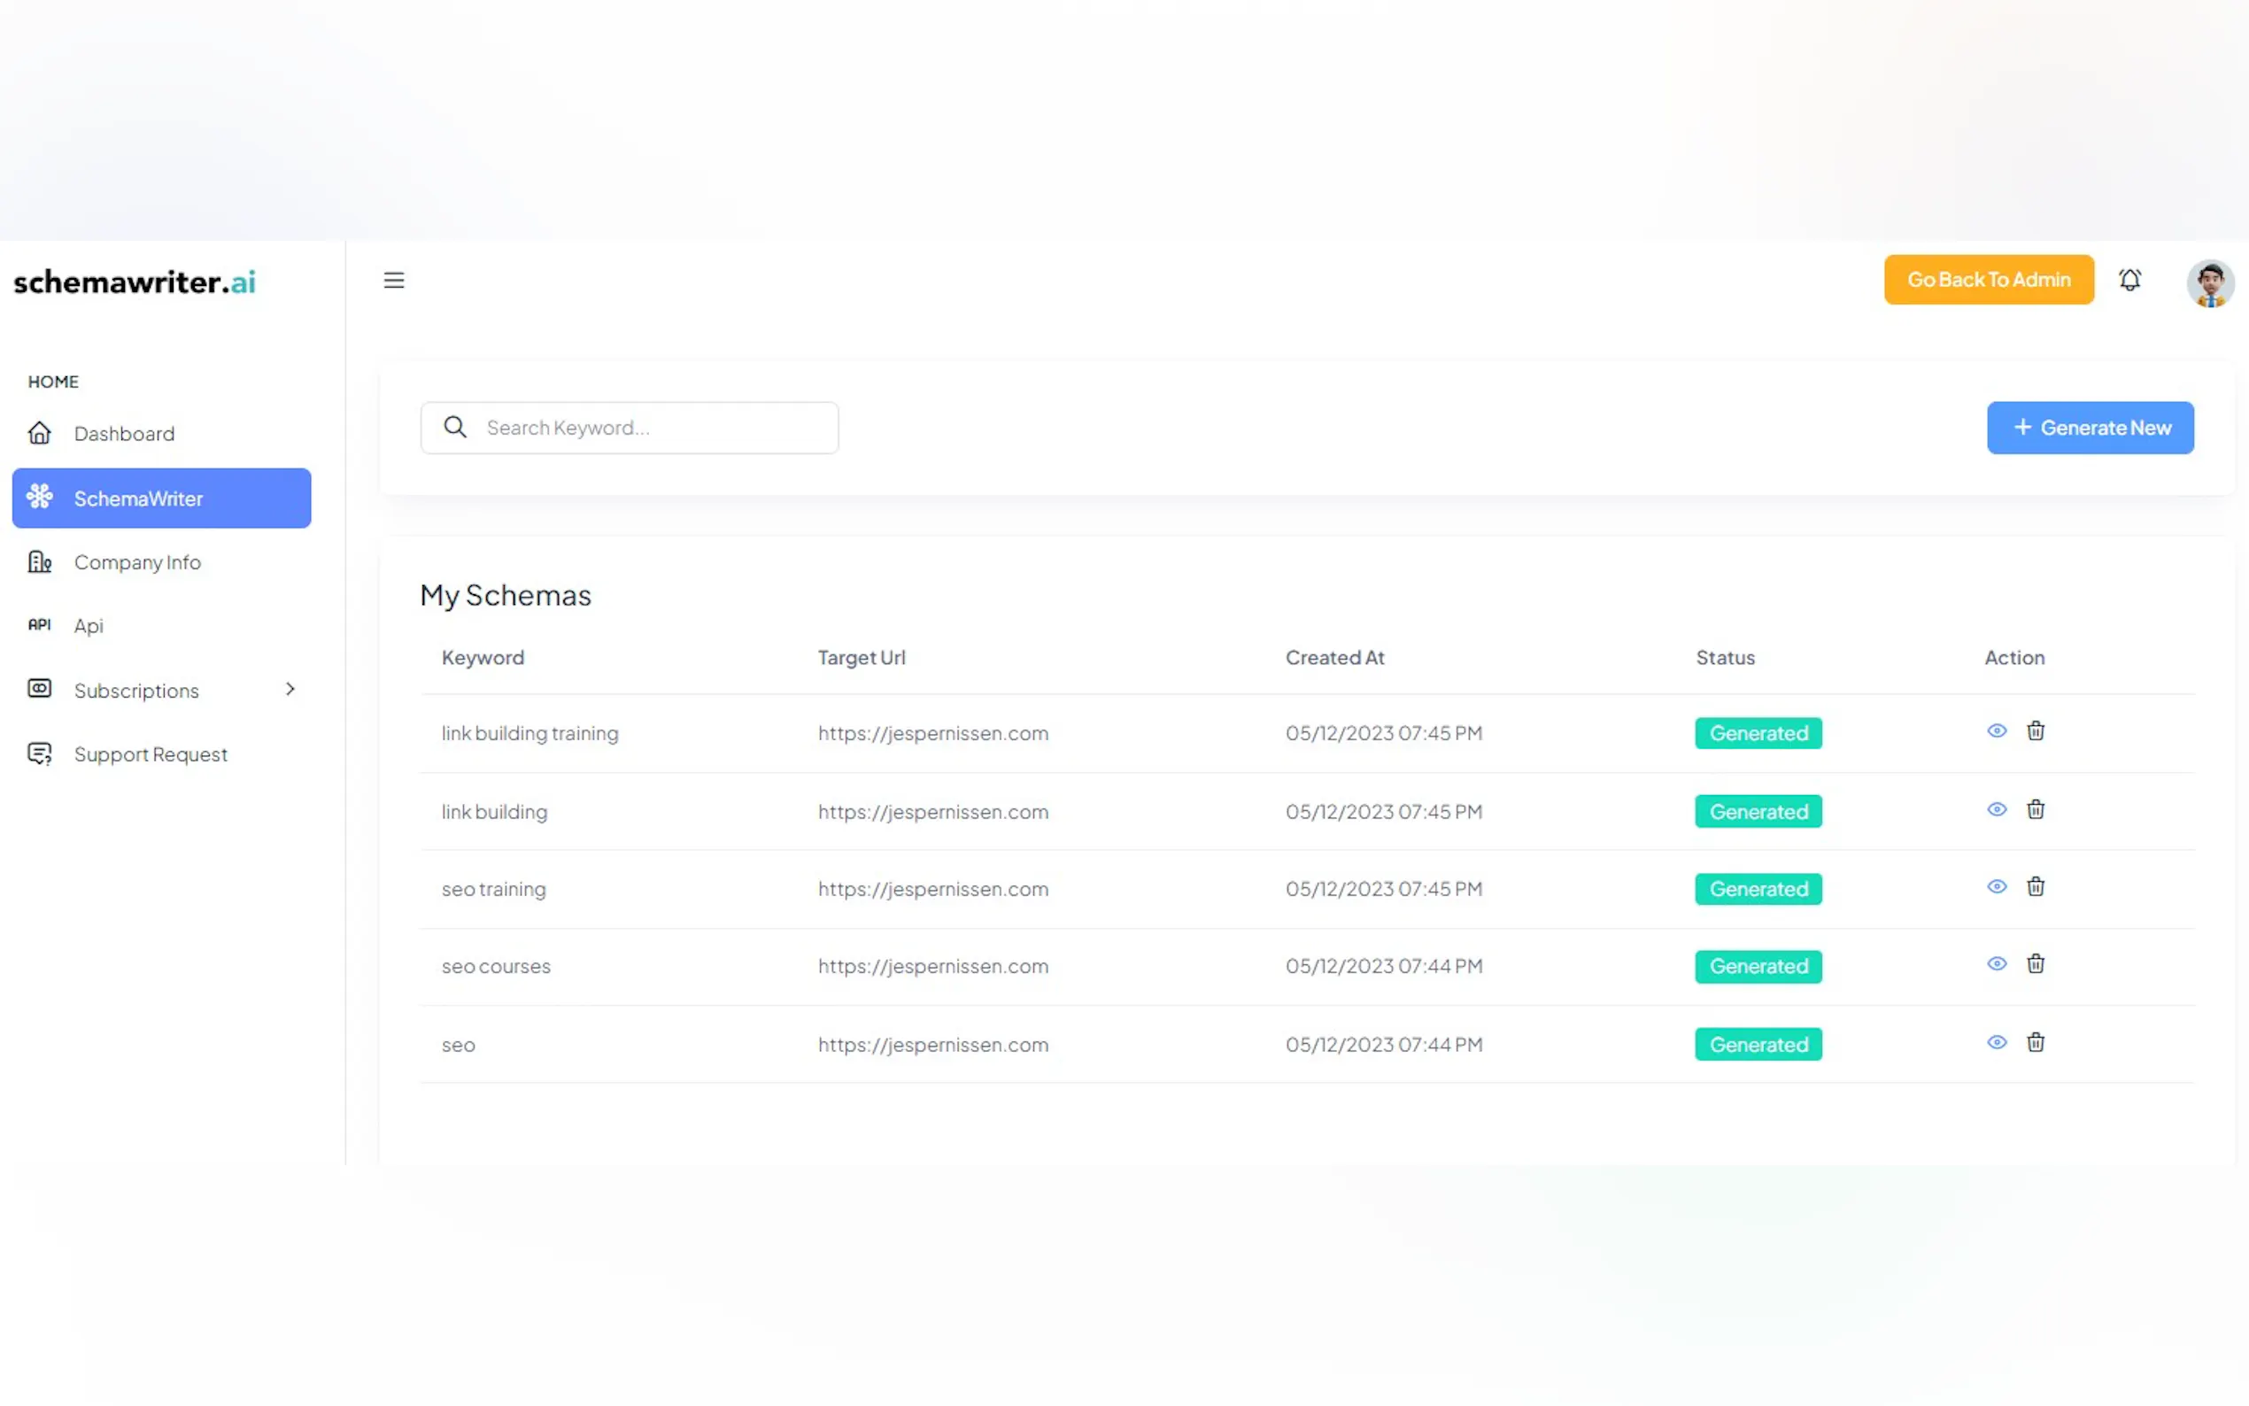Open the Dashboard sidebar item
The width and height of the screenshot is (2249, 1406).
tap(124, 433)
